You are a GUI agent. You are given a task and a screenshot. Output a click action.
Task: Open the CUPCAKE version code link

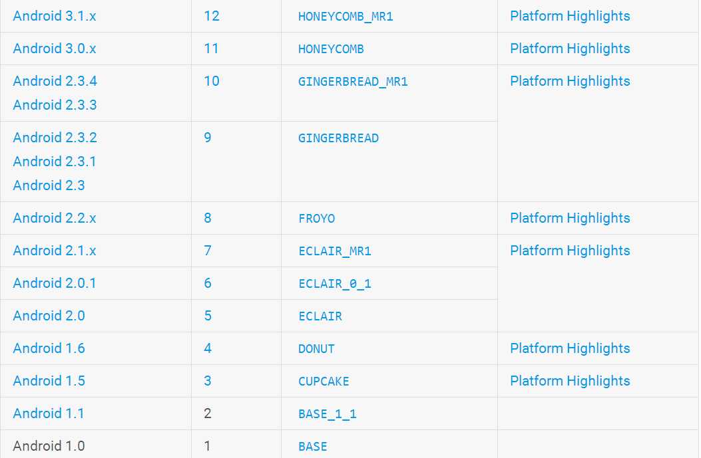[324, 382]
